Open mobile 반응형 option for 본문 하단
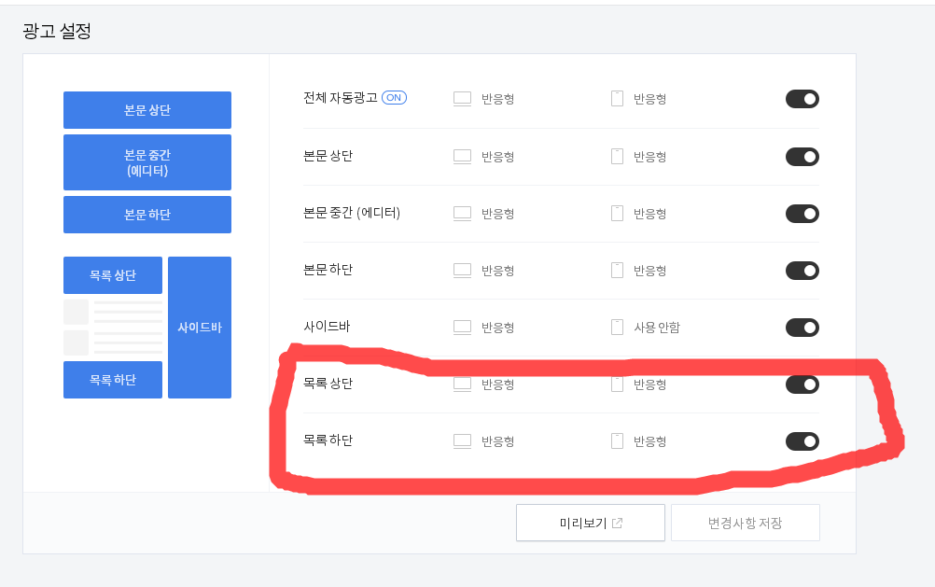935x587 pixels. click(x=650, y=271)
